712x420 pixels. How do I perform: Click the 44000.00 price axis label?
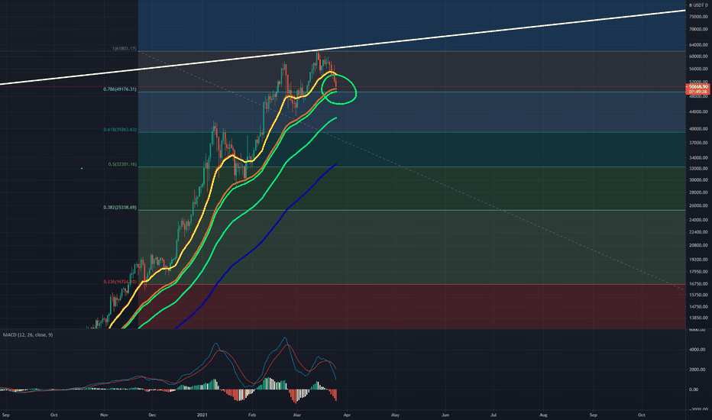[x=698, y=111]
